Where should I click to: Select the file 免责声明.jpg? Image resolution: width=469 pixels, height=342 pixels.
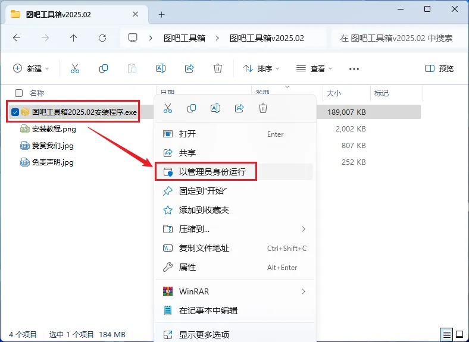pos(52,162)
